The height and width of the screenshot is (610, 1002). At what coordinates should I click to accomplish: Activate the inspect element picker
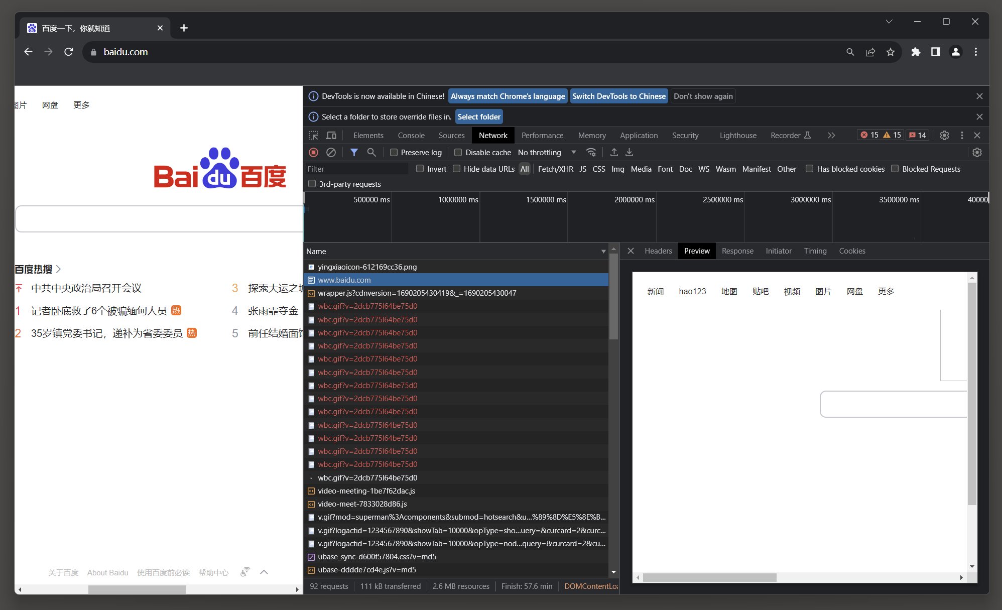point(314,135)
